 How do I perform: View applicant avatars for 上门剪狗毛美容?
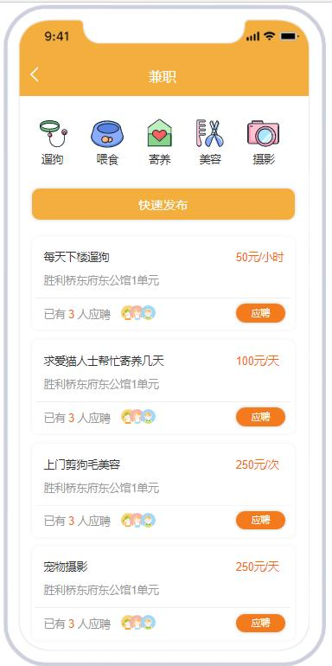[x=138, y=521]
